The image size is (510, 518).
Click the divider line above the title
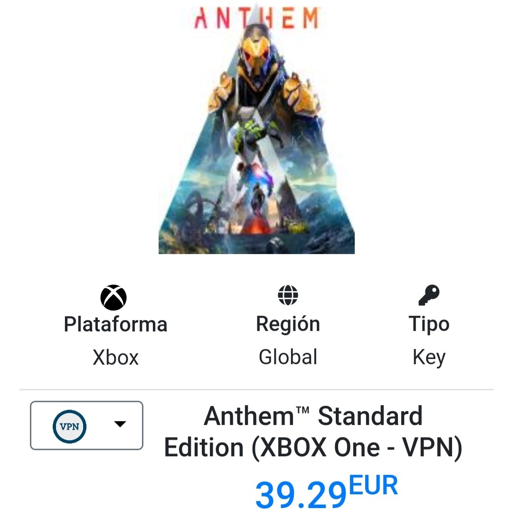point(256,390)
